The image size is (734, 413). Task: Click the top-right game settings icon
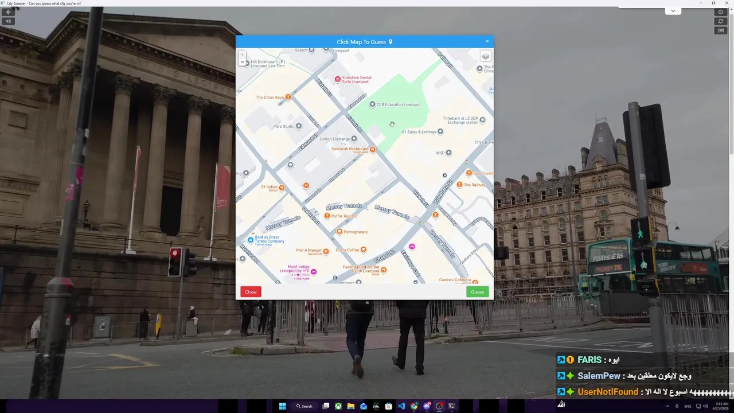coord(721,12)
